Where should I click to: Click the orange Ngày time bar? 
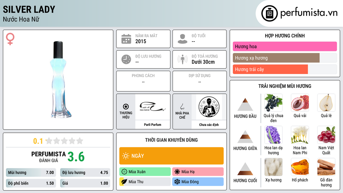171,156
